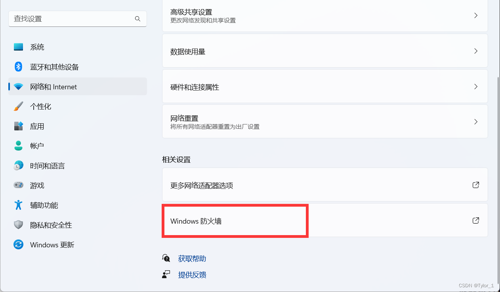Screen dimensions: 500x292
Task: Open 数据使用量 using its arrow
Action: (475, 51)
